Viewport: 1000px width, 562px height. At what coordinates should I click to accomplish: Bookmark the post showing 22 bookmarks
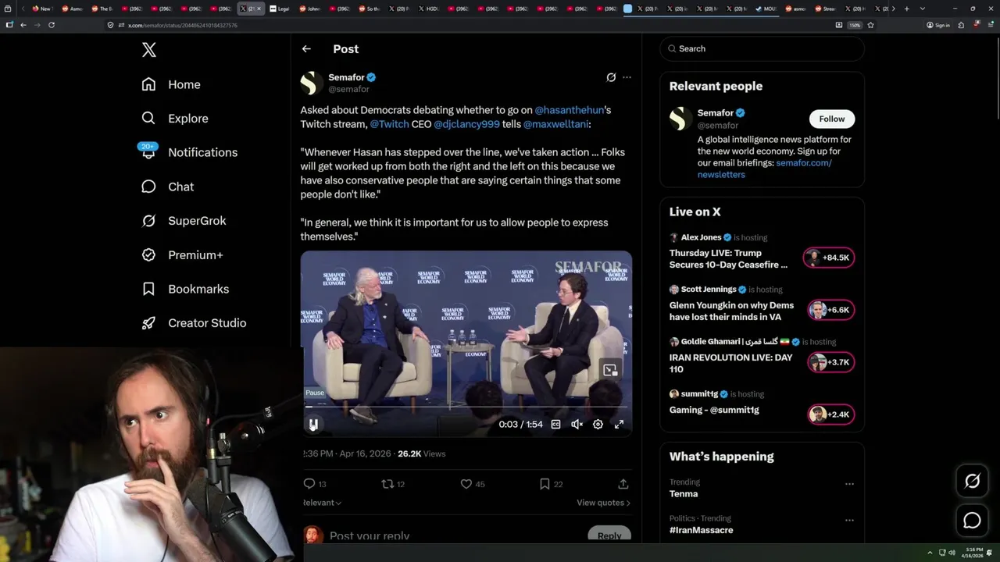coord(551,484)
